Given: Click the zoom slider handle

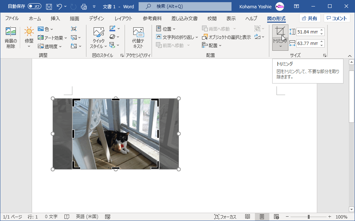Looking at the screenshot, I should [309, 217].
